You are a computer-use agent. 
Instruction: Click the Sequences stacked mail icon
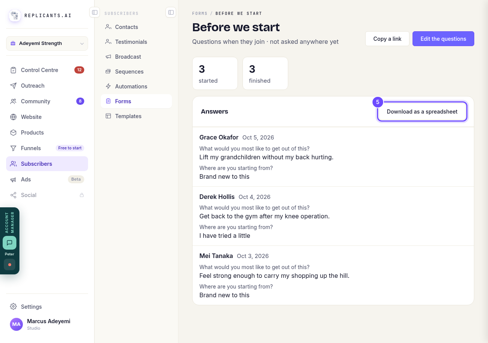click(108, 72)
